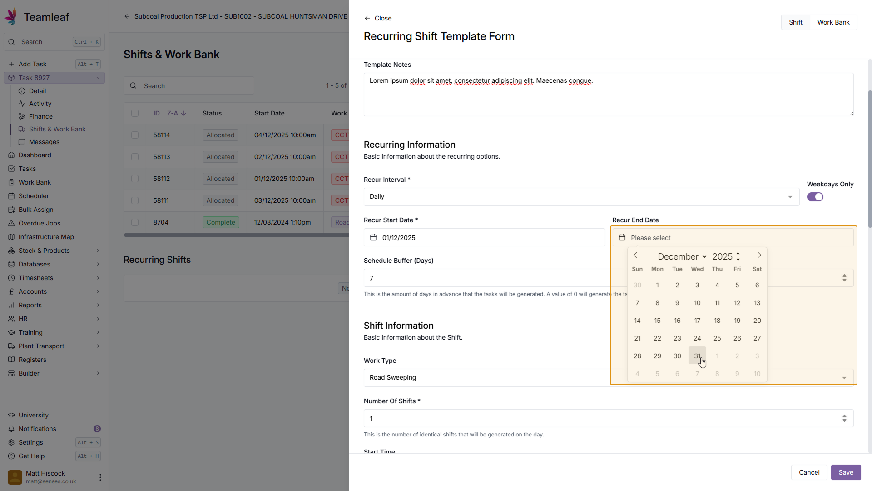872x491 pixels.
Task: Open user options menu beside Matt Hiscock
Action: pyautogui.click(x=100, y=477)
